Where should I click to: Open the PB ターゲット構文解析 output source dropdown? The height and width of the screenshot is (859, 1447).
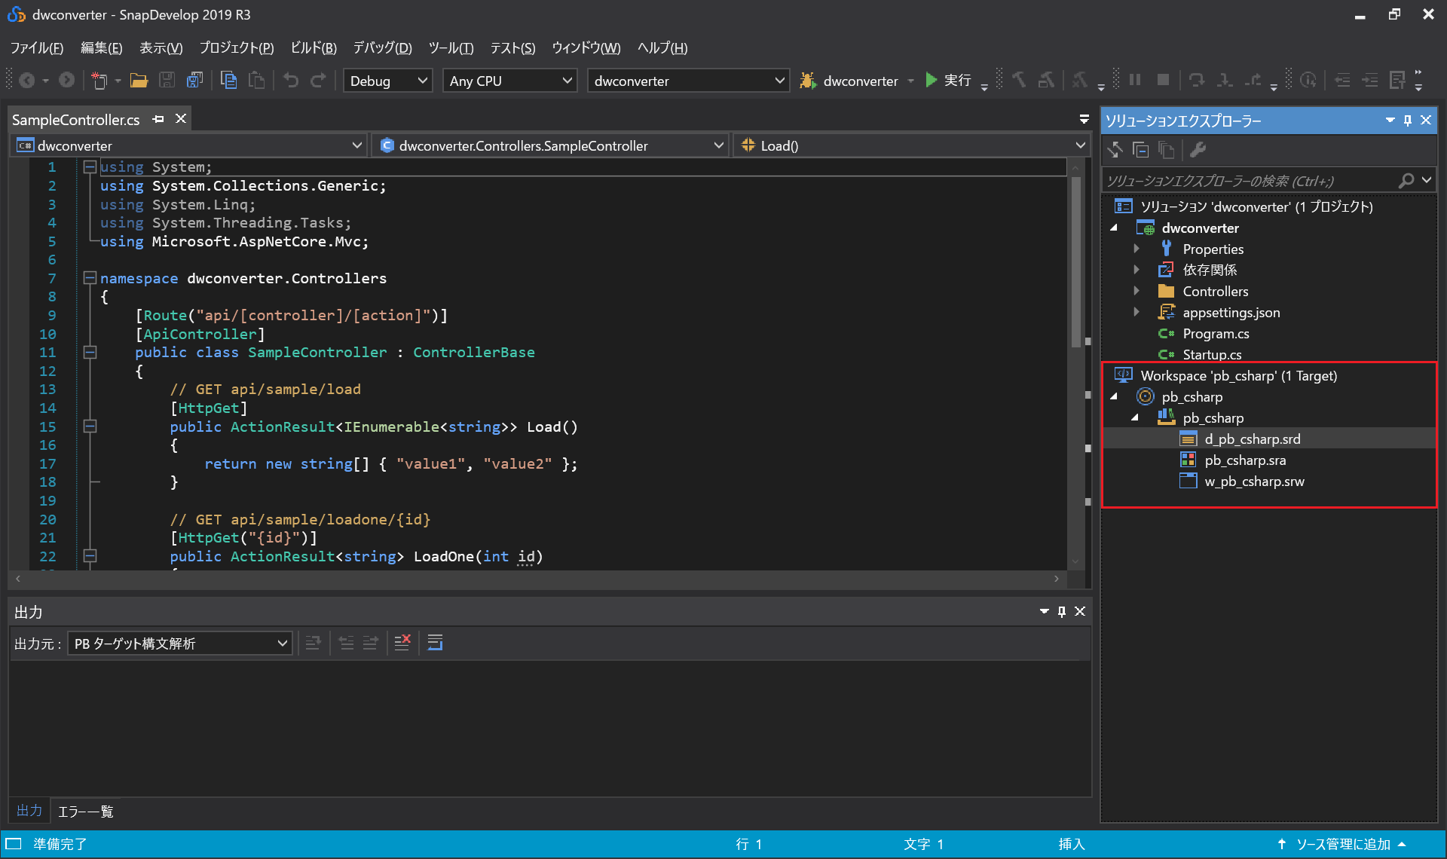point(179,643)
